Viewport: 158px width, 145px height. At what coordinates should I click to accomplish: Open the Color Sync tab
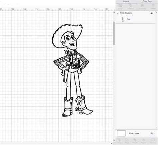click(x=147, y=1)
